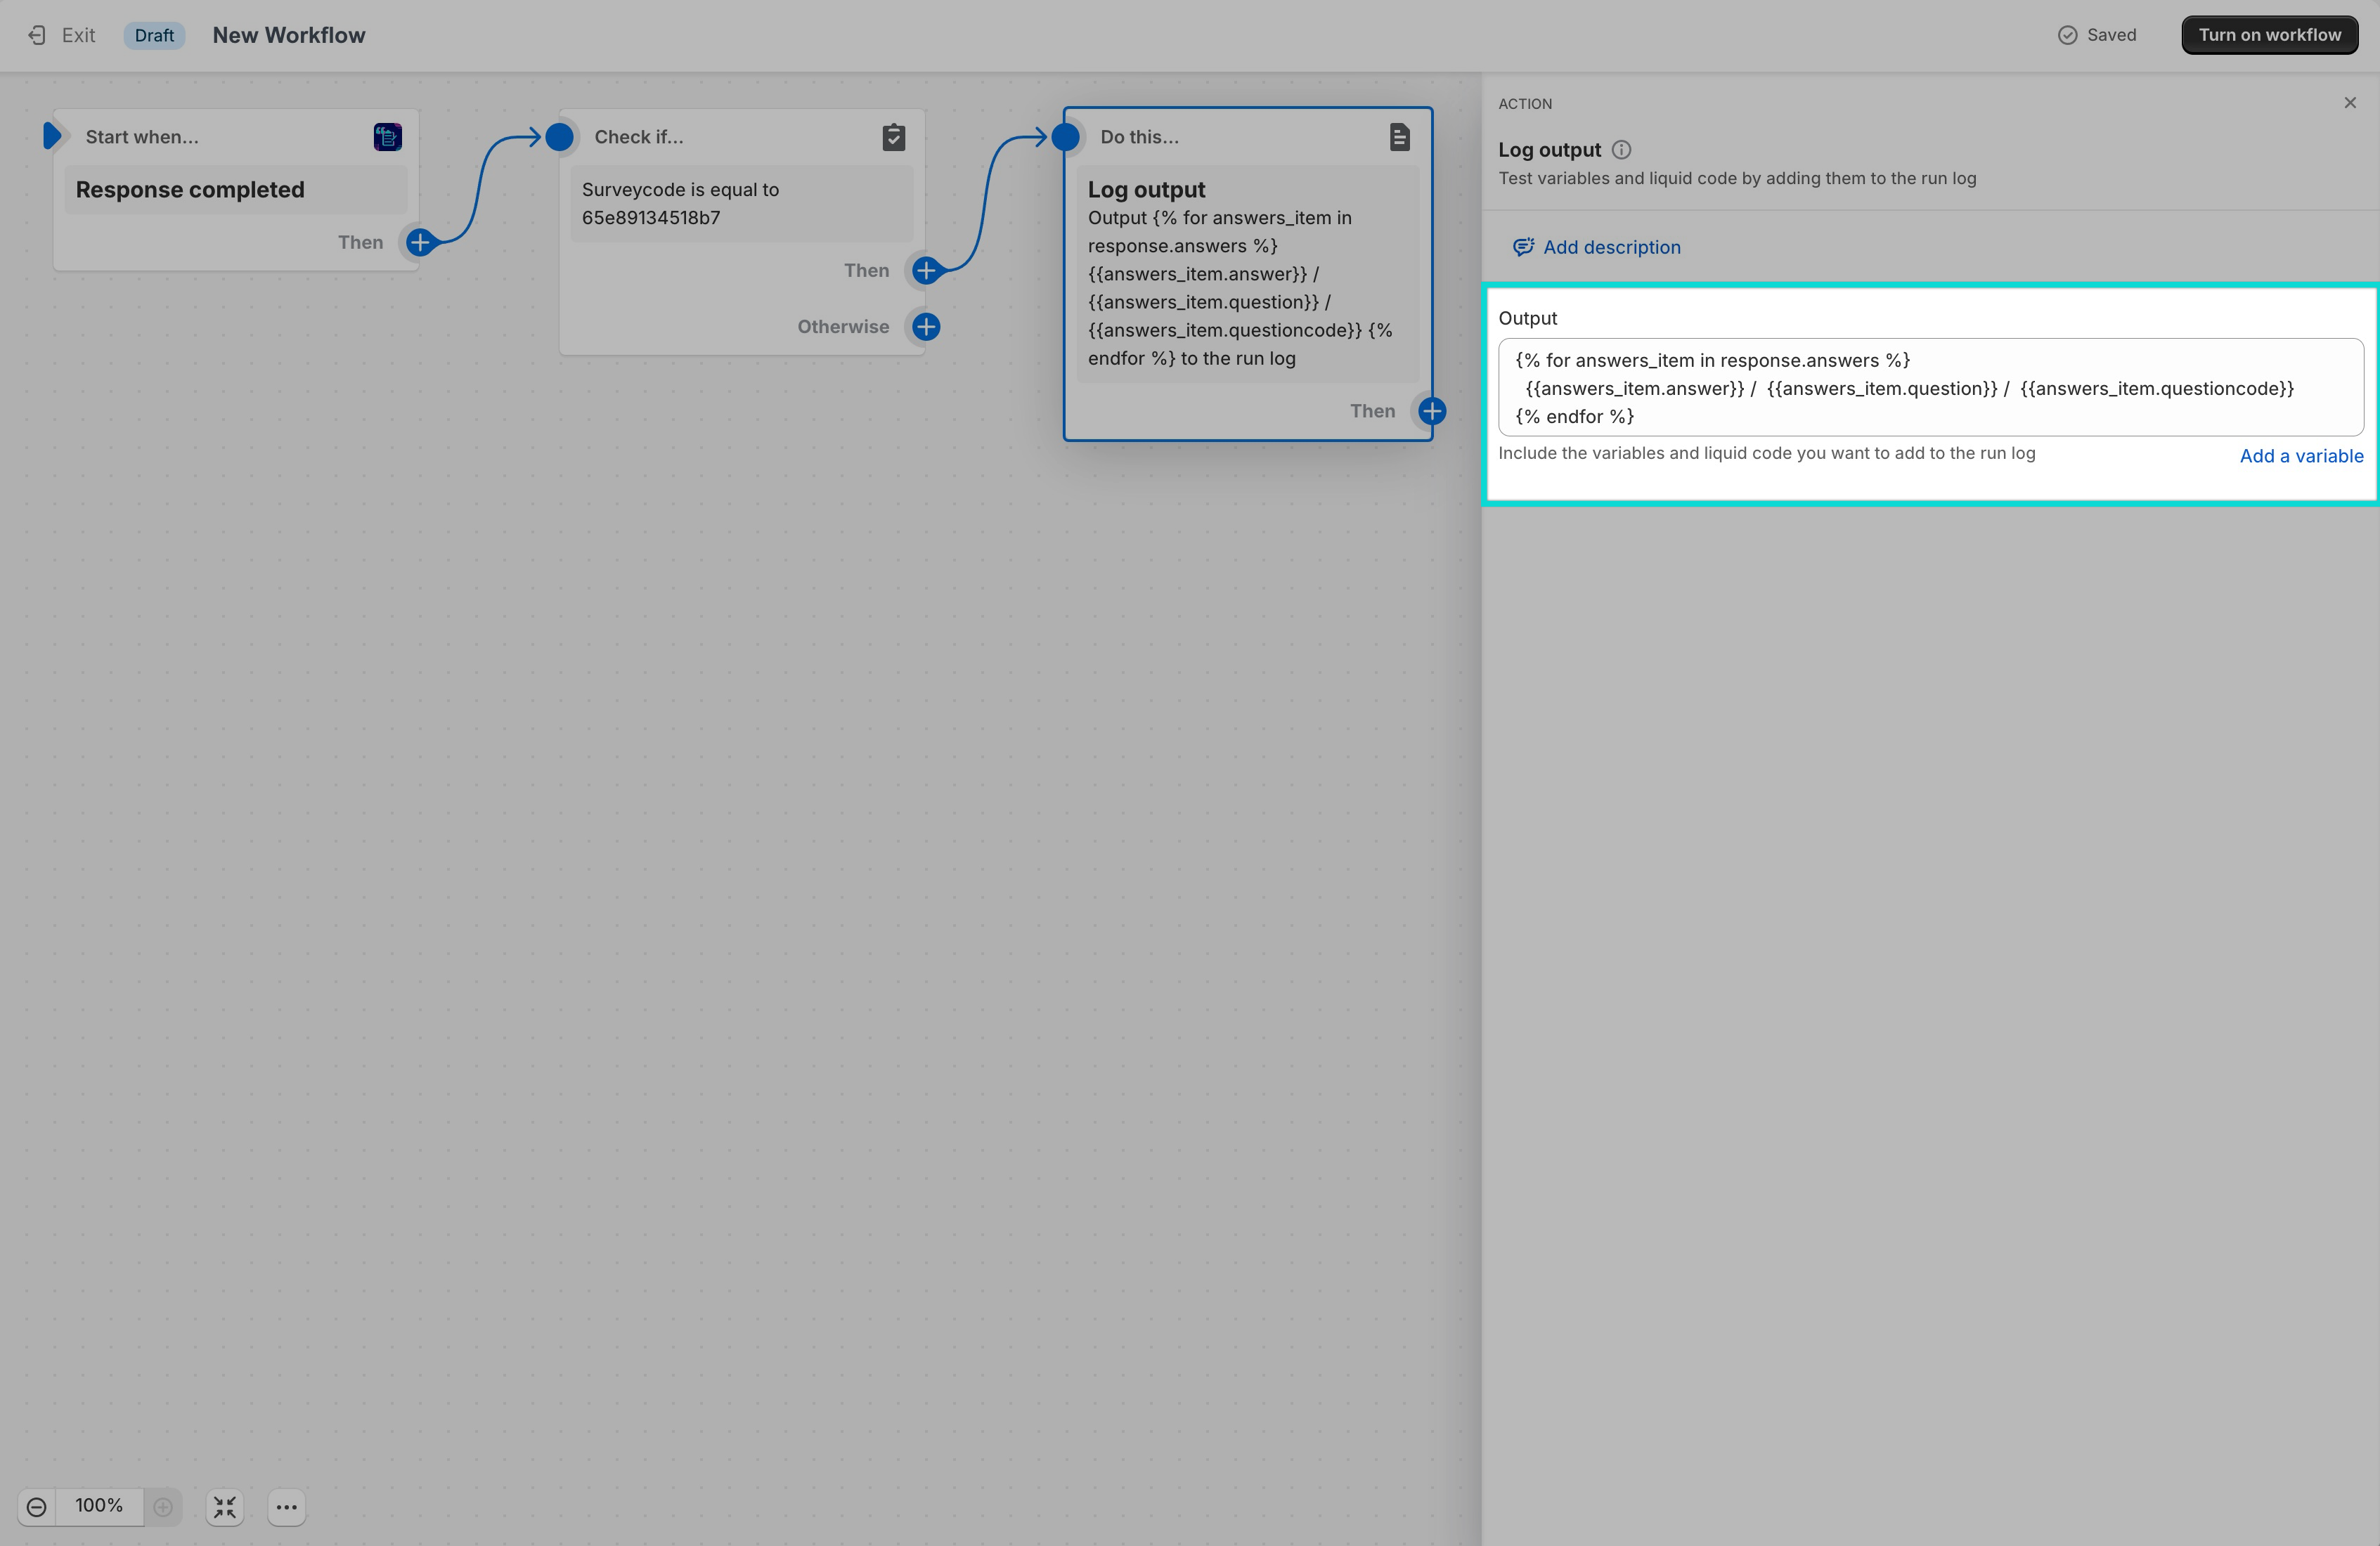Click the Check if... header text

[639, 137]
